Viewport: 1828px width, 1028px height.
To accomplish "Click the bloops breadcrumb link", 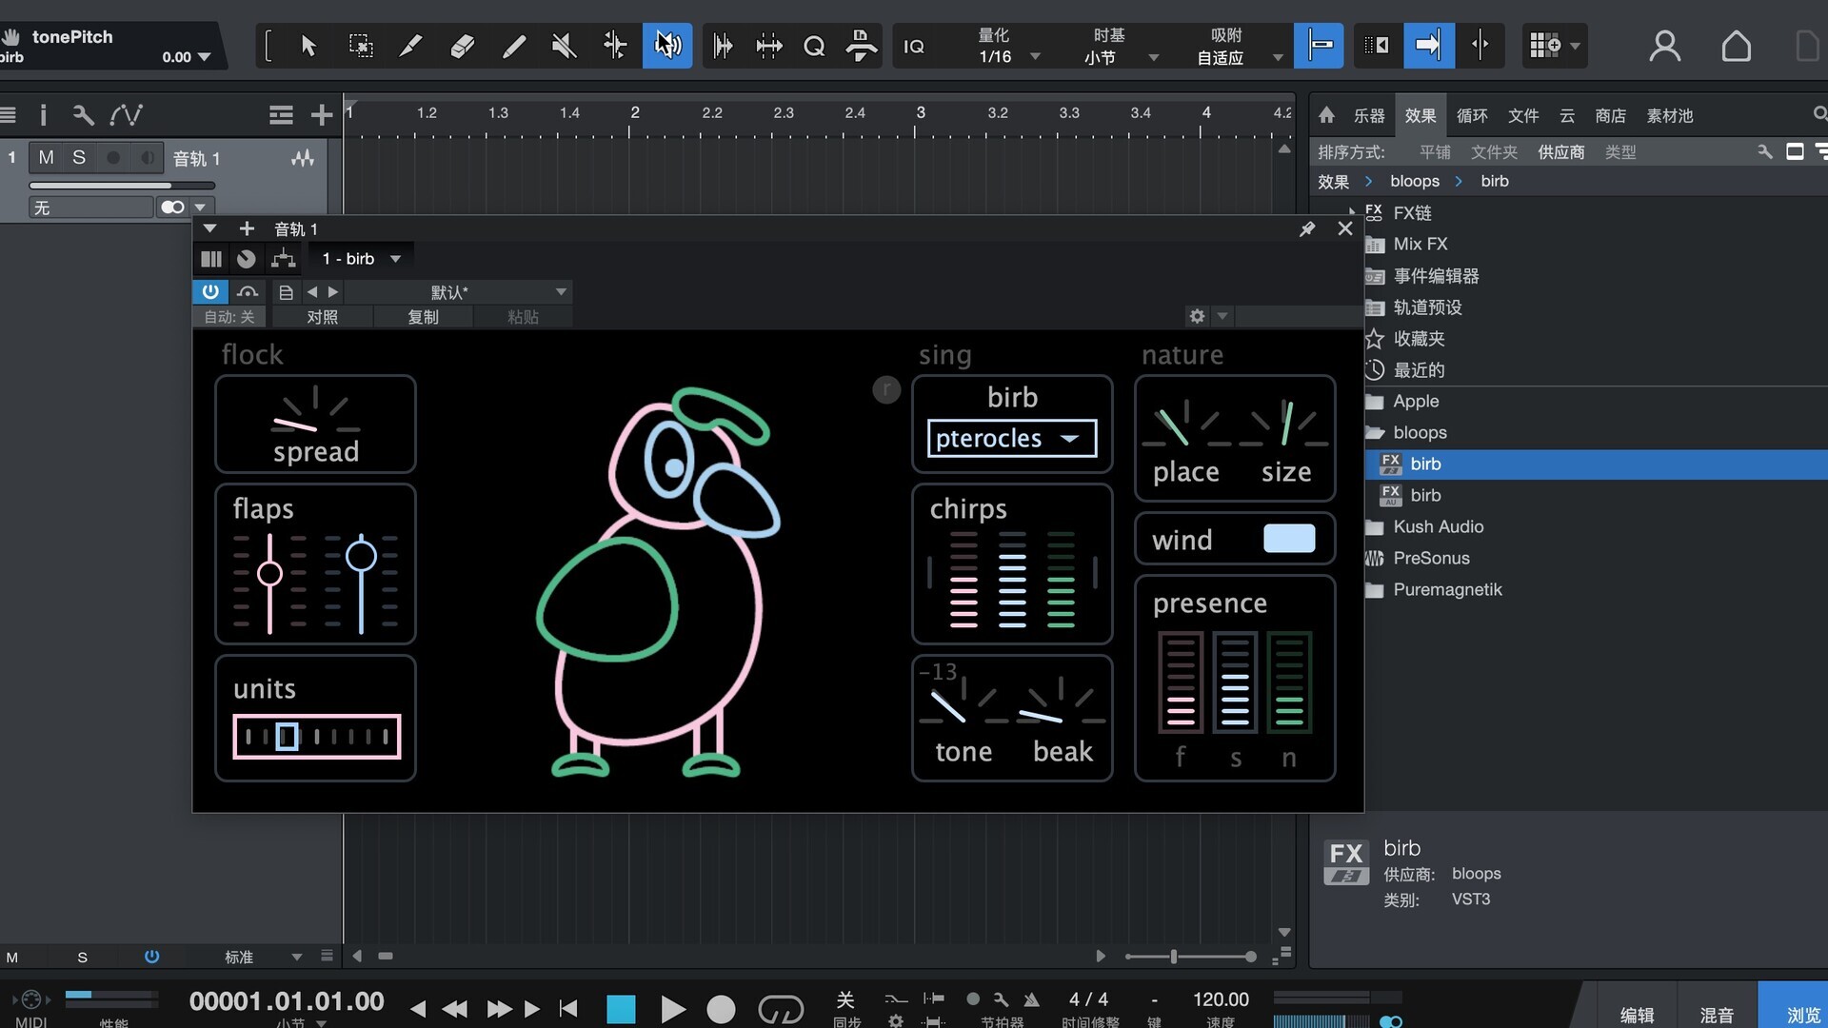I will pyautogui.click(x=1415, y=181).
